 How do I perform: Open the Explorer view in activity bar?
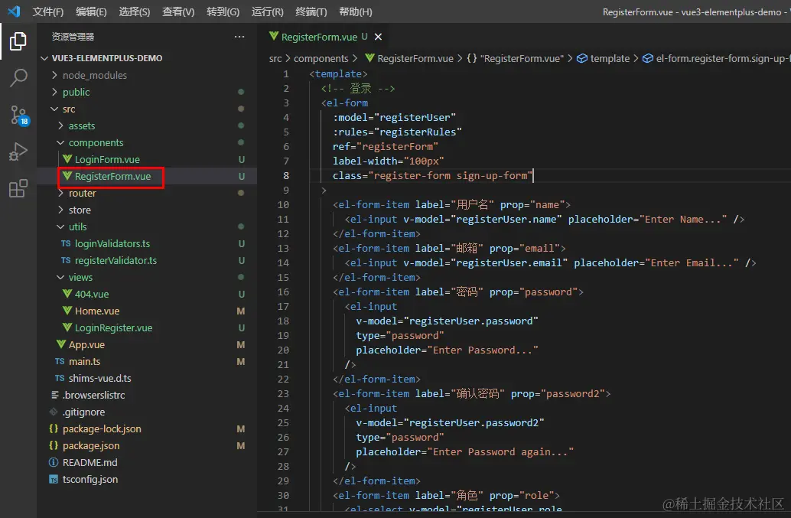(18, 41)
